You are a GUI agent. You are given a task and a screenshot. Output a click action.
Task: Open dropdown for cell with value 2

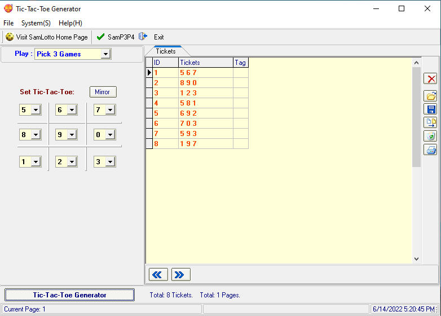tap(72, 162)
